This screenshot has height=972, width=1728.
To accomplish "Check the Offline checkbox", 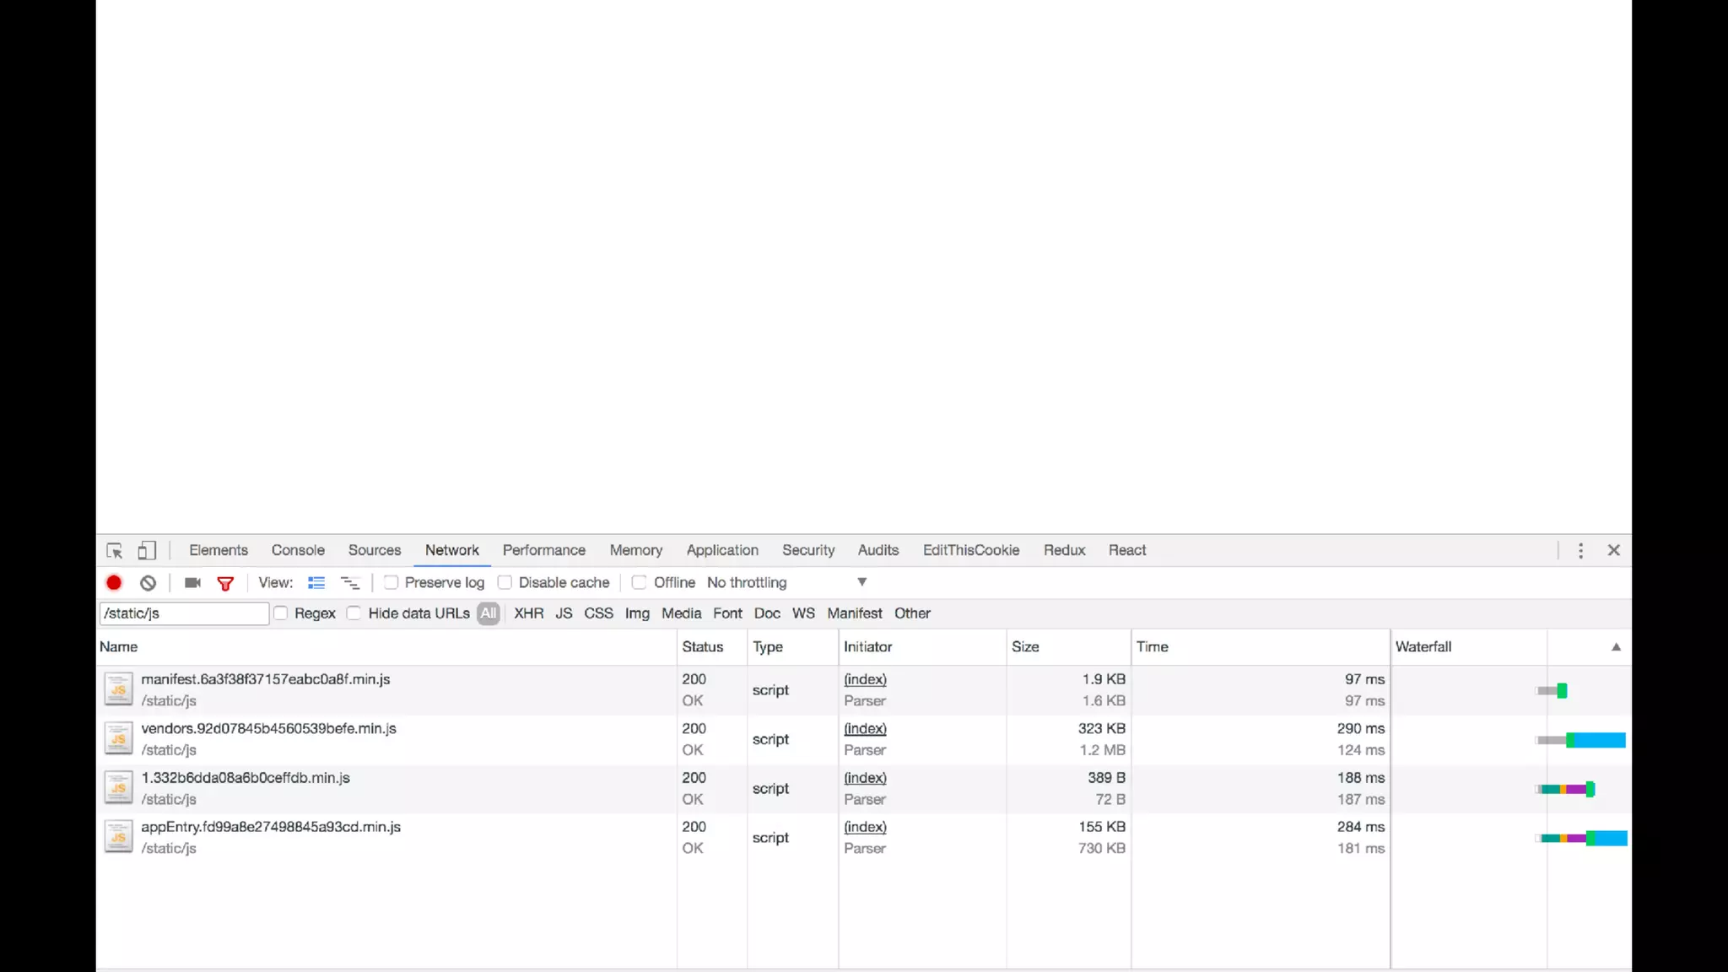I will [640, 583].
